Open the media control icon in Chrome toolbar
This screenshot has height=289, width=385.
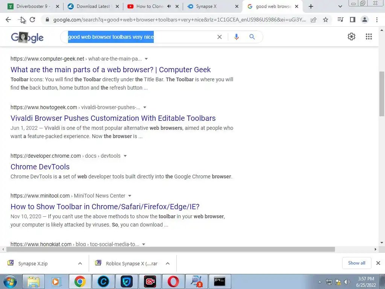click(340, 20)
